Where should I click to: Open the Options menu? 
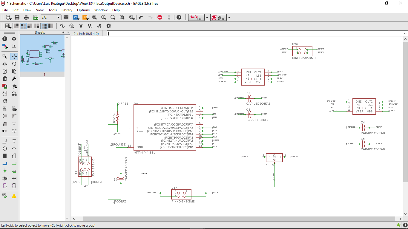pos(83,10)
